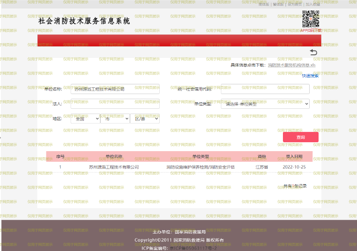The image size is (357, 251).
Task: Click the 法人 input field
Action: (115, 104)
